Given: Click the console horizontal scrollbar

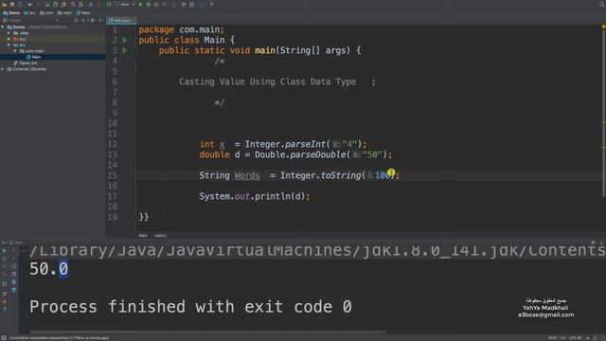Looking at the screenshot, I should click(x=208, y=332).
